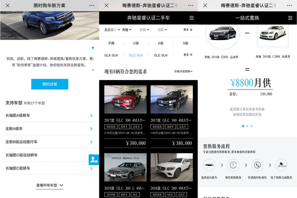Click the 选择意向新车 car icon
This screenshot has height=198, width=297.
click(x=209, y=165)
